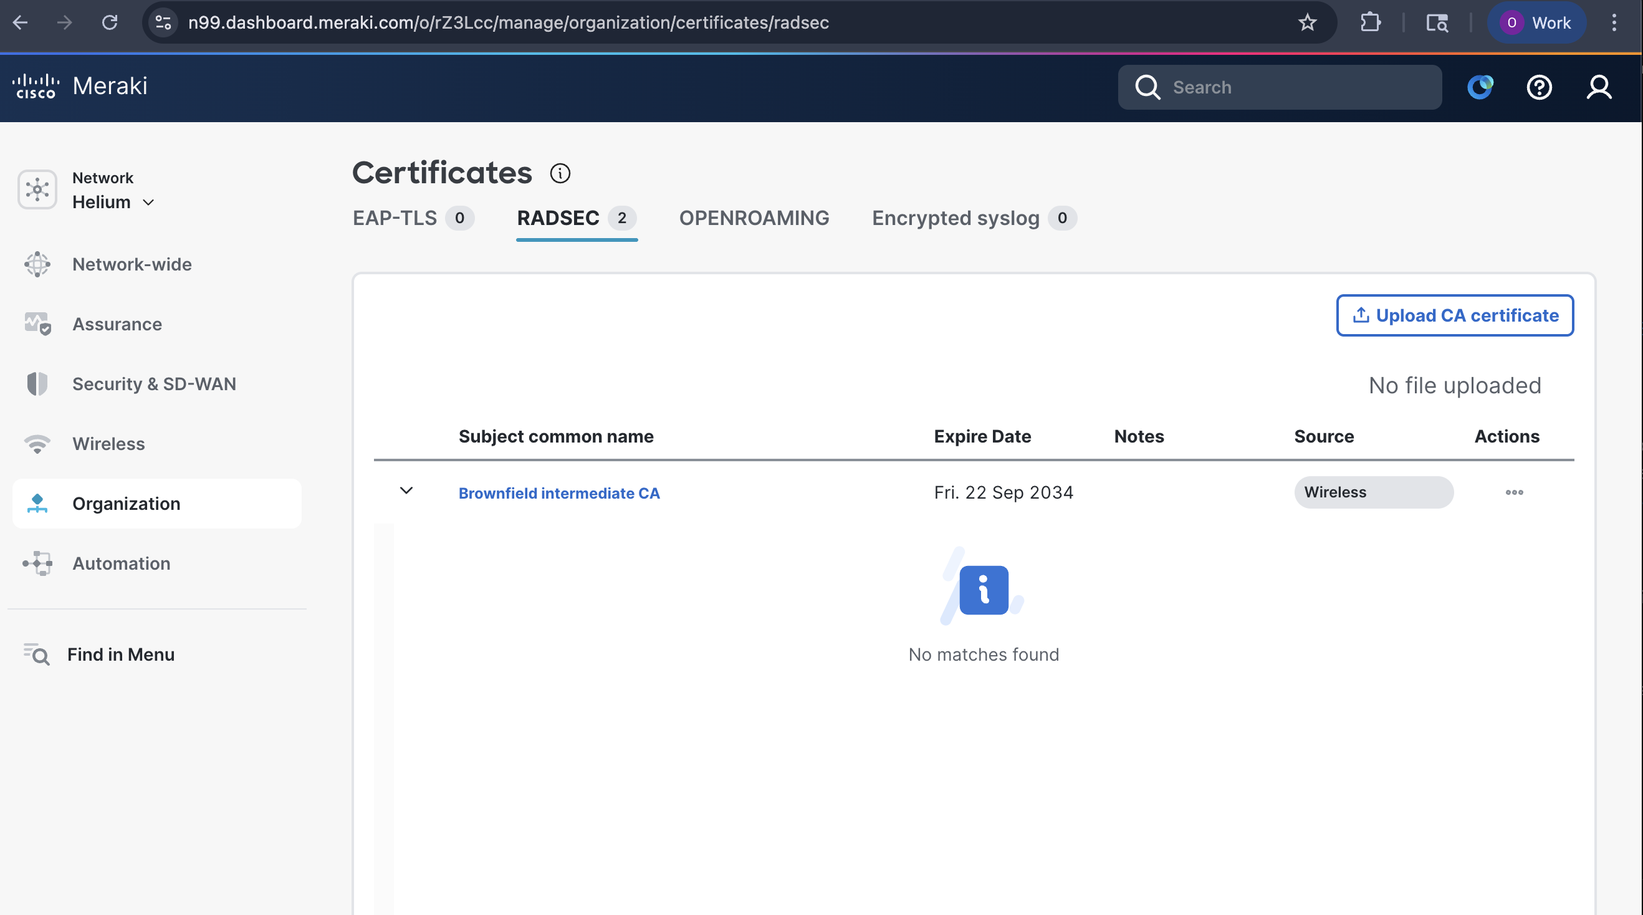Open the Helium network dropdown
Screen dimensions: 1643x915
pos(113,202)
